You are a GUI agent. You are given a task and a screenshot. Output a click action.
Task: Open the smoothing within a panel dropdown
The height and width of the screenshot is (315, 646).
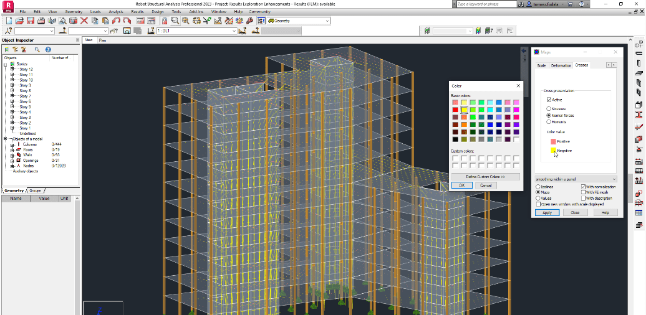(576, 179)
